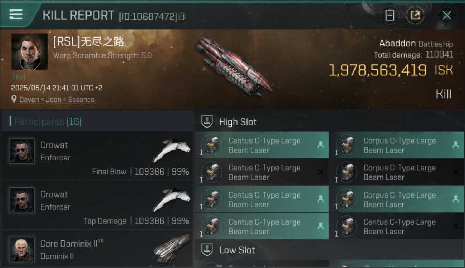Click Enforcer ship icon beside Final Blow
This screenshot has width=465, height=268.
[172, 150]
